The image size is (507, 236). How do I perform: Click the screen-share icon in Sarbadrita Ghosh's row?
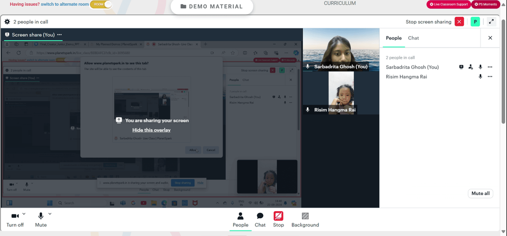tap(461, 67)
